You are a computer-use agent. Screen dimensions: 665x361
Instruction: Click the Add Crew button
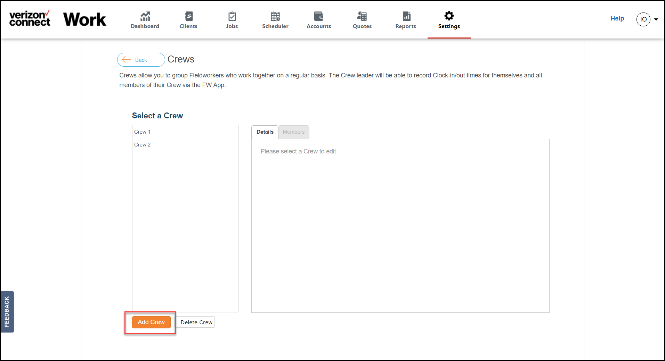click(151, 322)
